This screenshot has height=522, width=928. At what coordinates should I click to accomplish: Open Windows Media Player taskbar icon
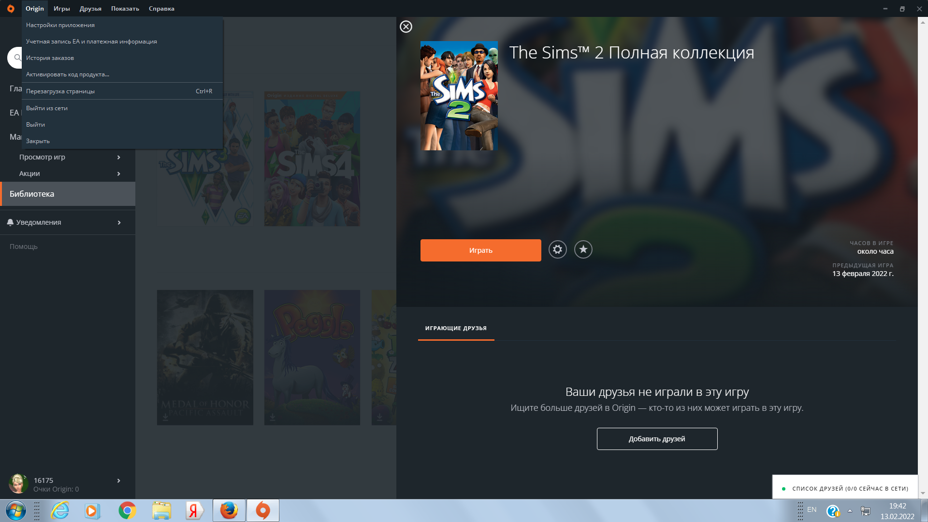click(x=92, y=511)
